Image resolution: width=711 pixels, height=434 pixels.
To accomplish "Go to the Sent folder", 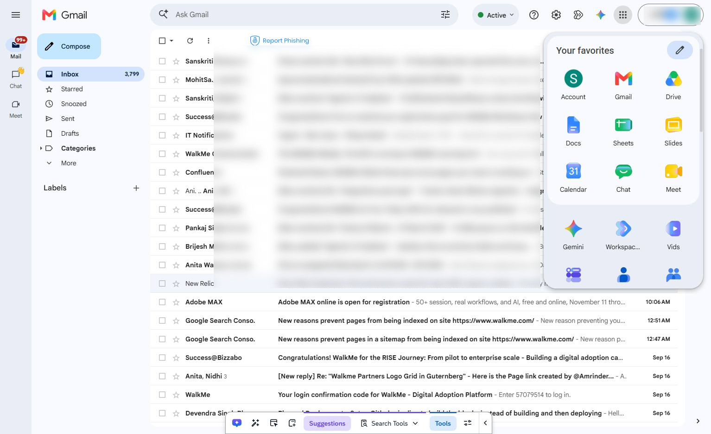I will pyautogui.click(x=68, y=119).
